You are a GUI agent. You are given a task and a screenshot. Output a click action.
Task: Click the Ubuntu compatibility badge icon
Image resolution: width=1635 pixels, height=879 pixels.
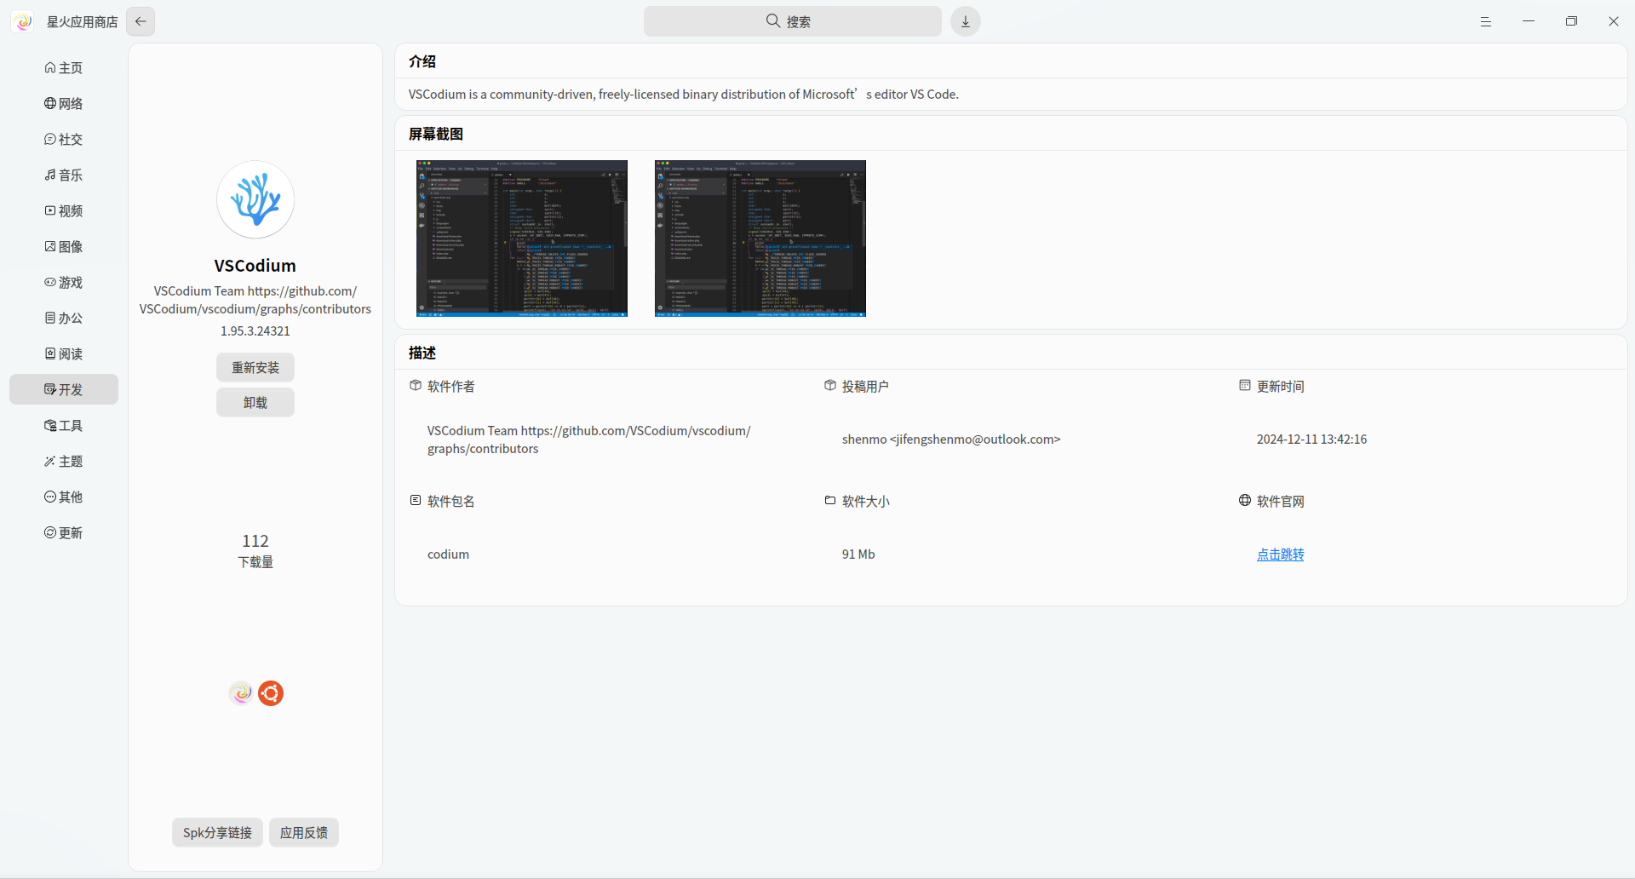pyautogui.click(x=271, y=693)
